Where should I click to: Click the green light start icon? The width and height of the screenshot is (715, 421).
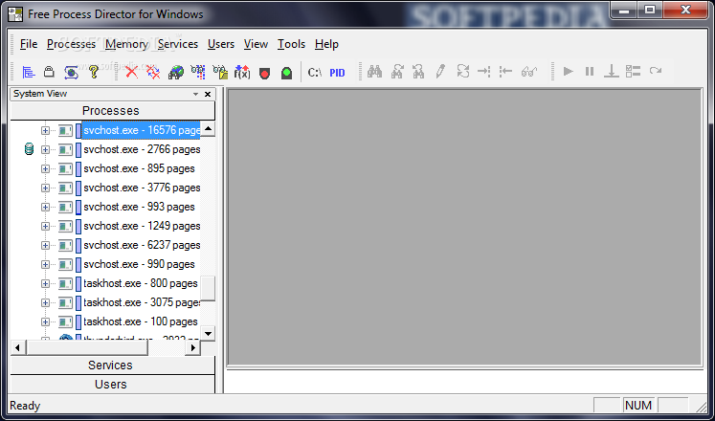click(286, 73)
